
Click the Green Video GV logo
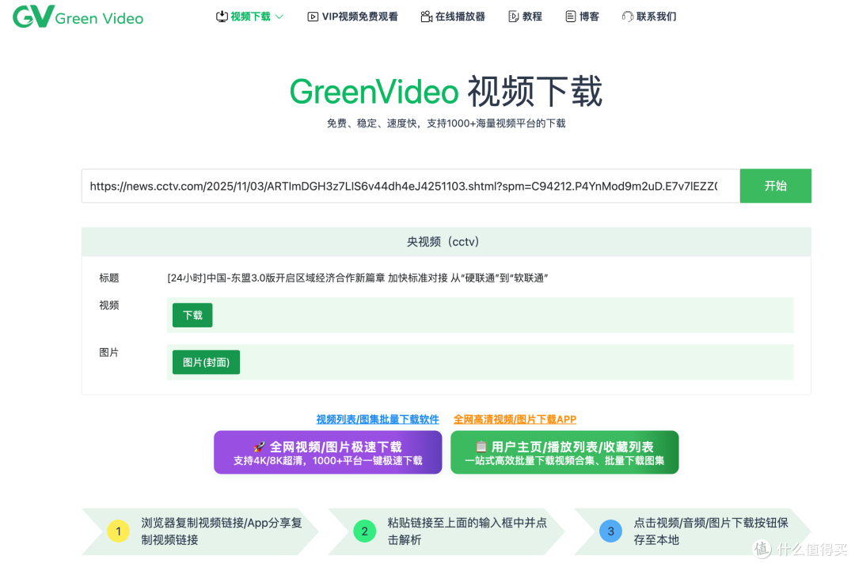(x=78, y=17)
